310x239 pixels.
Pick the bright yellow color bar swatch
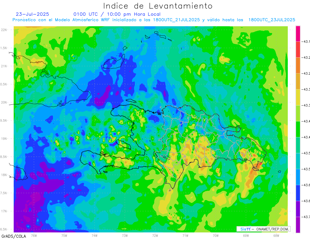[298, 97]
